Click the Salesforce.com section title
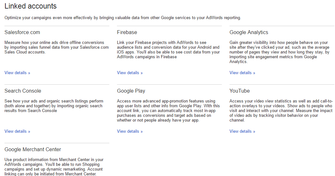 tap(22, 32)
